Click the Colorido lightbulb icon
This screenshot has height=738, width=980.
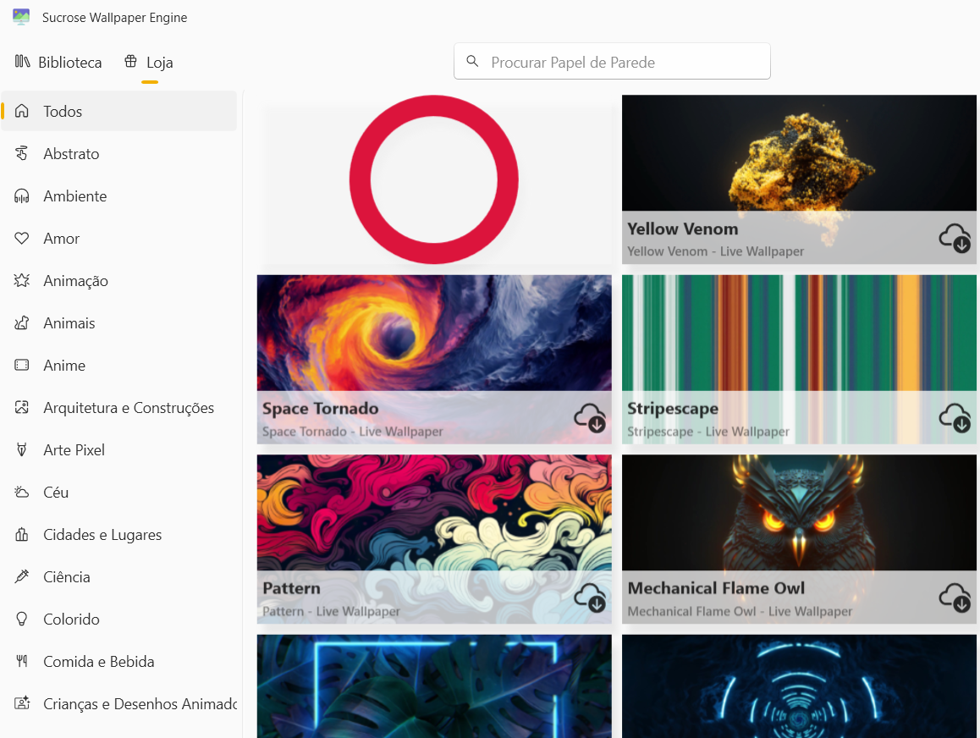pos(22,619)
